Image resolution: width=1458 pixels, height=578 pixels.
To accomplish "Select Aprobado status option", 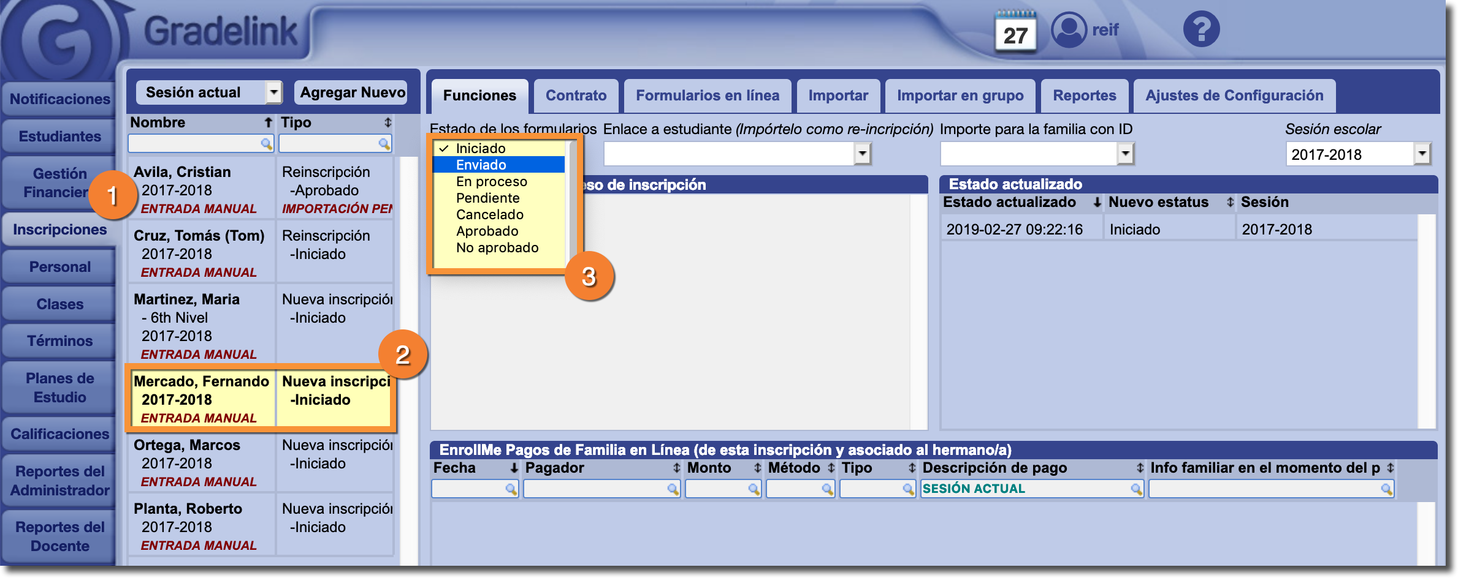I will (x=487, y=231).
